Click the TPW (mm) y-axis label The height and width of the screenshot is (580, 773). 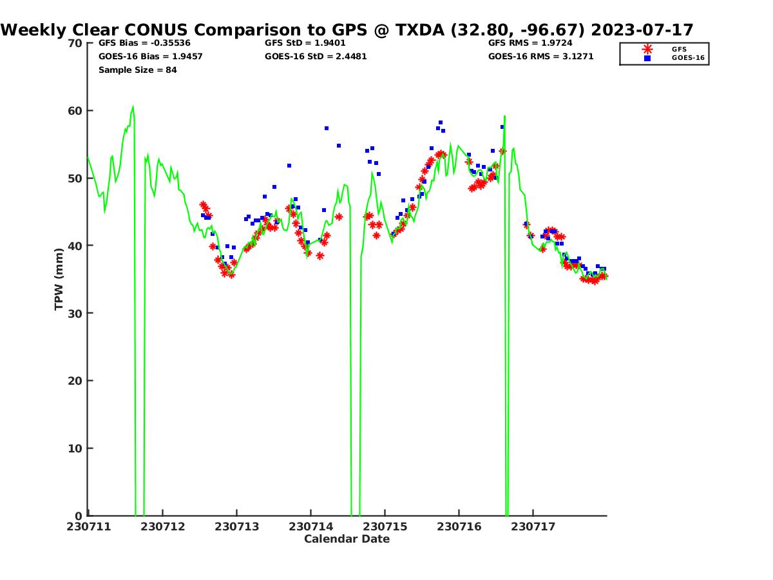coord(59,279)
